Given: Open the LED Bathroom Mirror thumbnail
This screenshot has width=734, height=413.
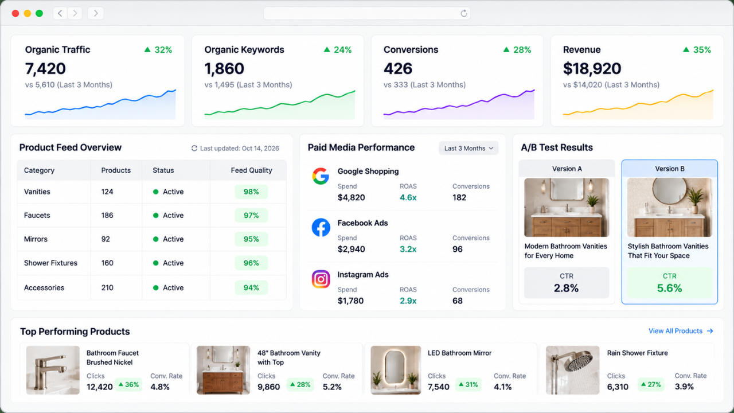Looking at the screenshot, I should coord(396,369).
